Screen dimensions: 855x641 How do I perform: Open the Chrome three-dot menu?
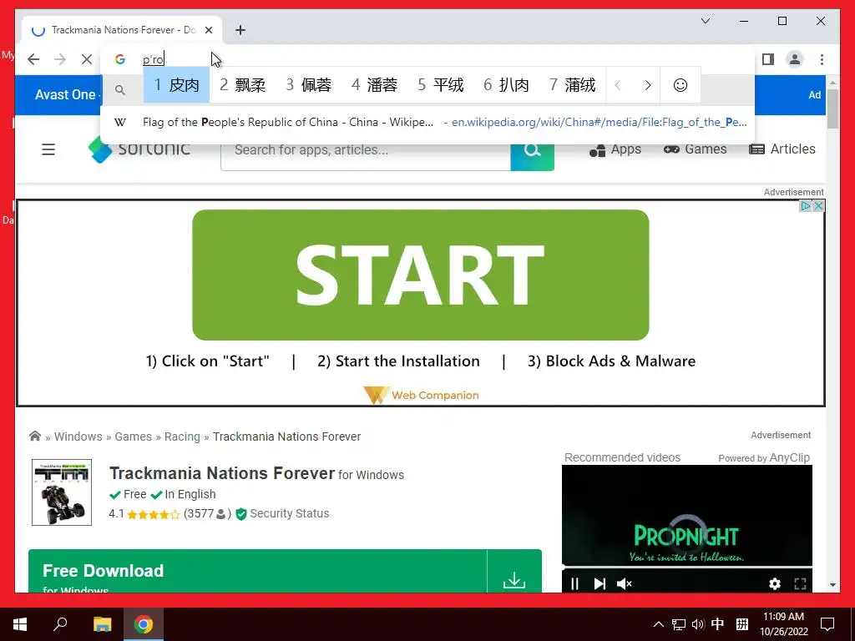(822, 59)
